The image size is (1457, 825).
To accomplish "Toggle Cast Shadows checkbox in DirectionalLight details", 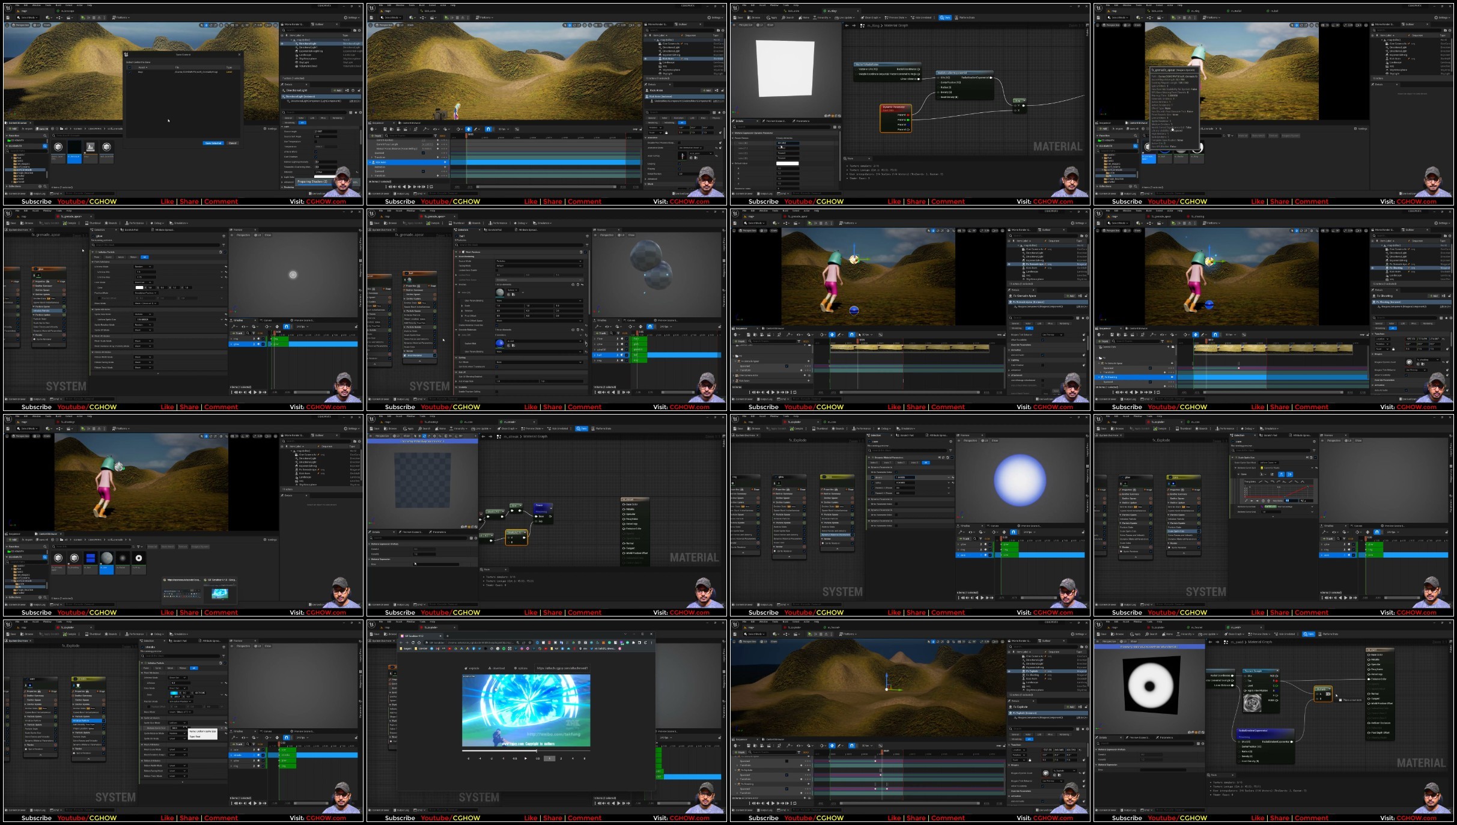I will 316,157.
